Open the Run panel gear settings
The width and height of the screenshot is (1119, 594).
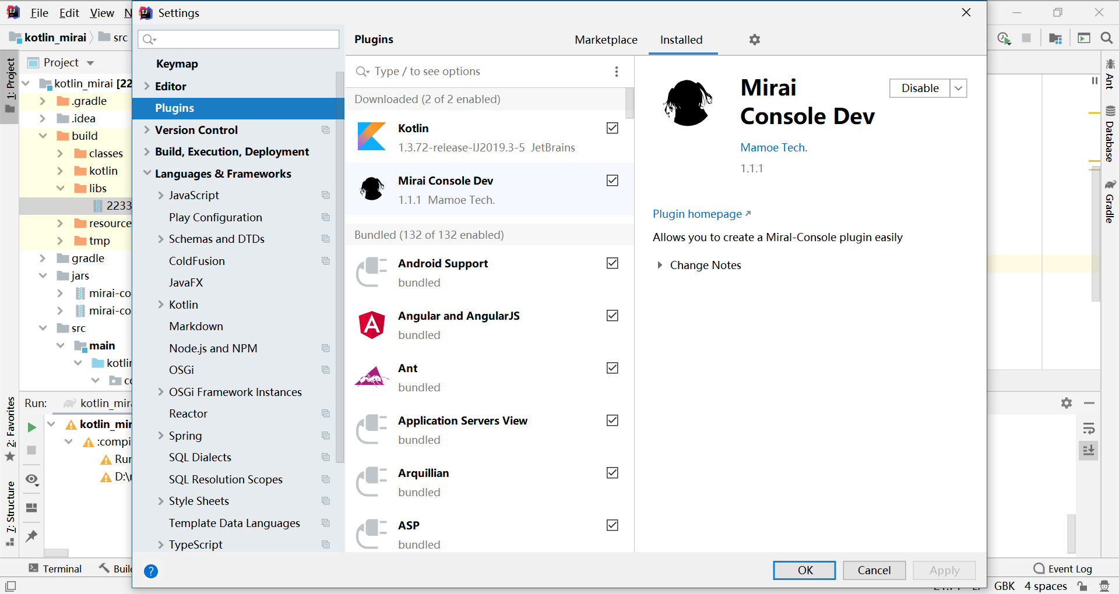[1067, 403]
